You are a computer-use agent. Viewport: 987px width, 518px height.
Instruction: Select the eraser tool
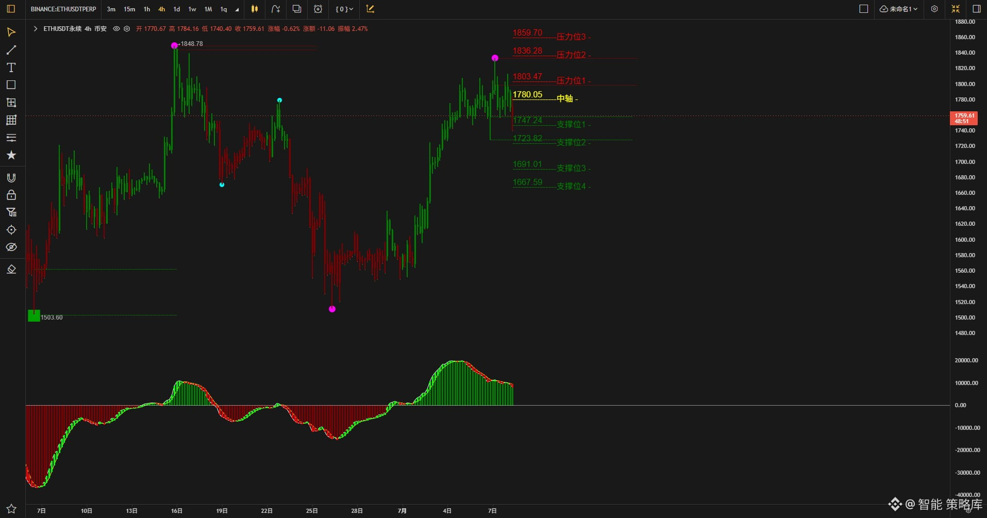click(11, 269)
